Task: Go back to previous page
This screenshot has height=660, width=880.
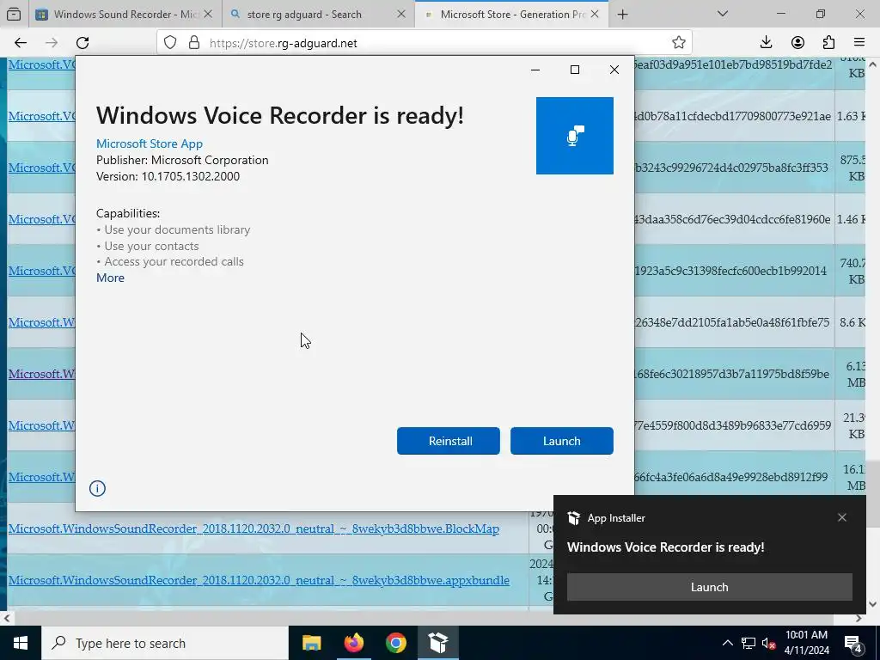Action: pos(21,43)
